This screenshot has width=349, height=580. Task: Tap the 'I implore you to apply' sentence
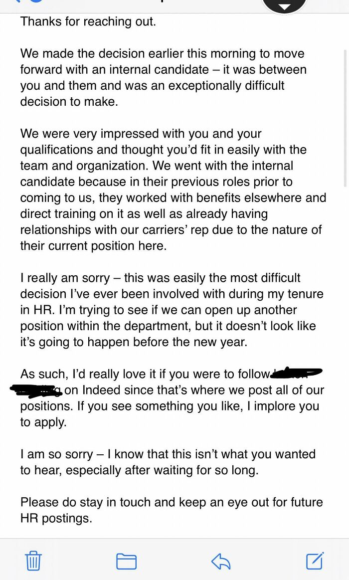170,414
